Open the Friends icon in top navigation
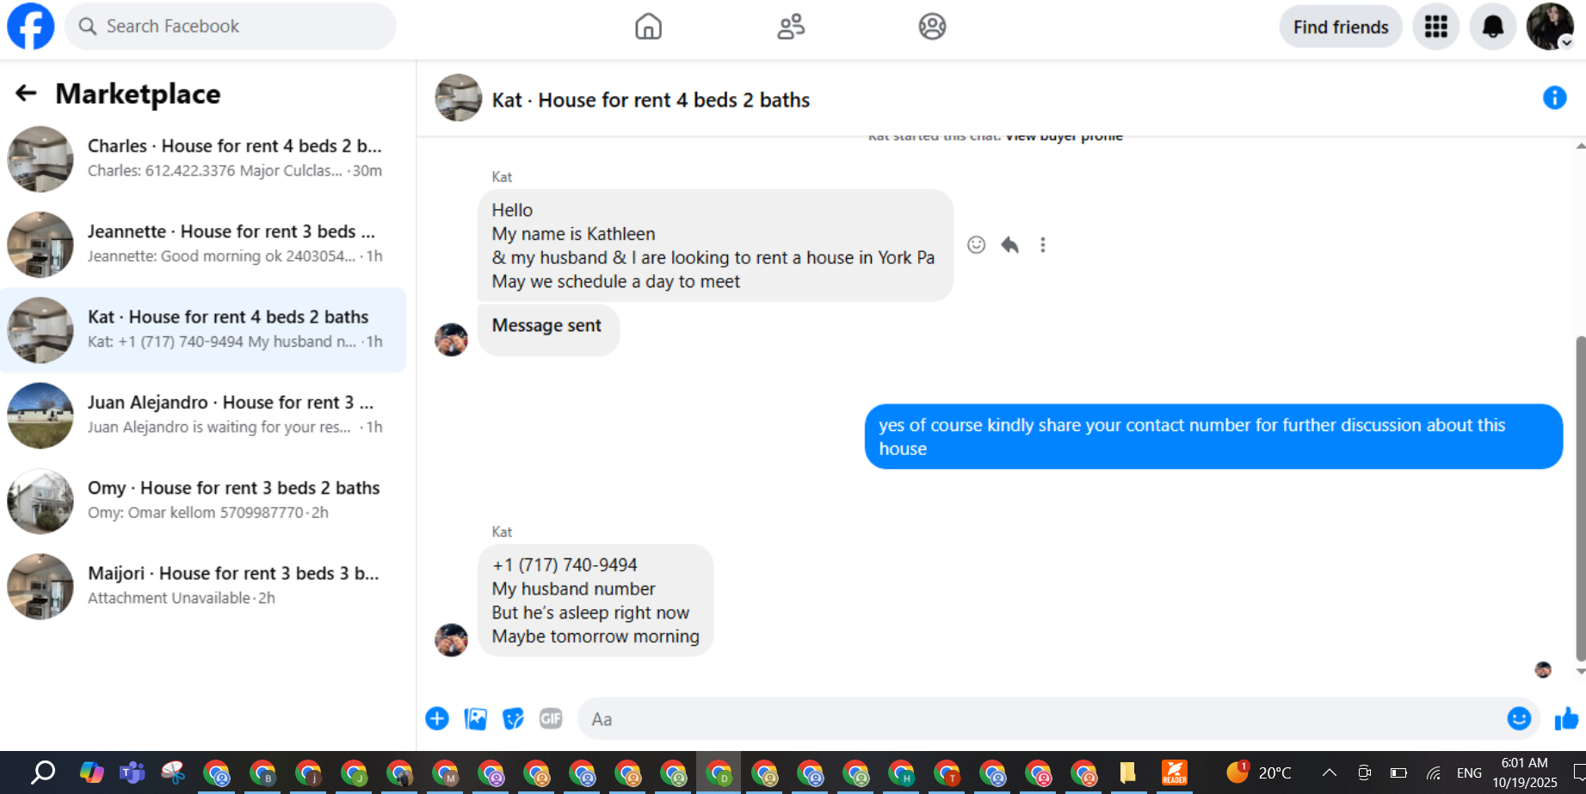The height and width of the screenshot is (794, 1586). pyautogui.click(x=791, y=27)
